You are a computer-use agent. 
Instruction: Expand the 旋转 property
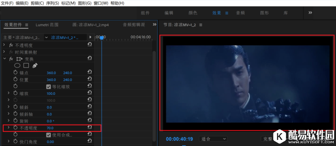point(8,121)
